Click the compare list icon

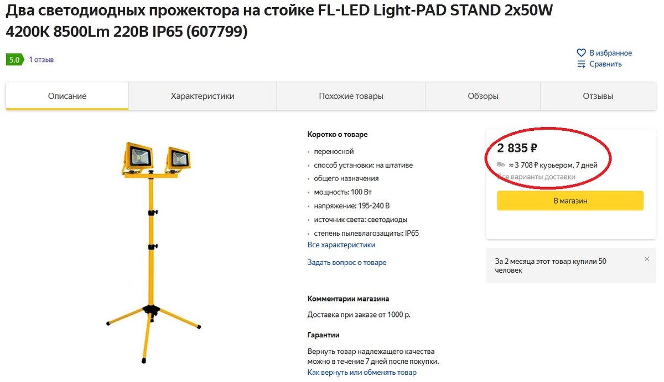pos(581,64)
